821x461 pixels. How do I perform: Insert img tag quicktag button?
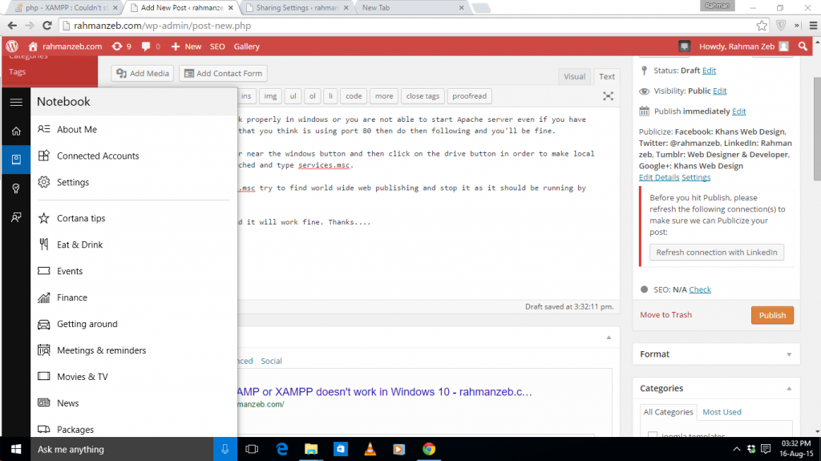(270, 96)
